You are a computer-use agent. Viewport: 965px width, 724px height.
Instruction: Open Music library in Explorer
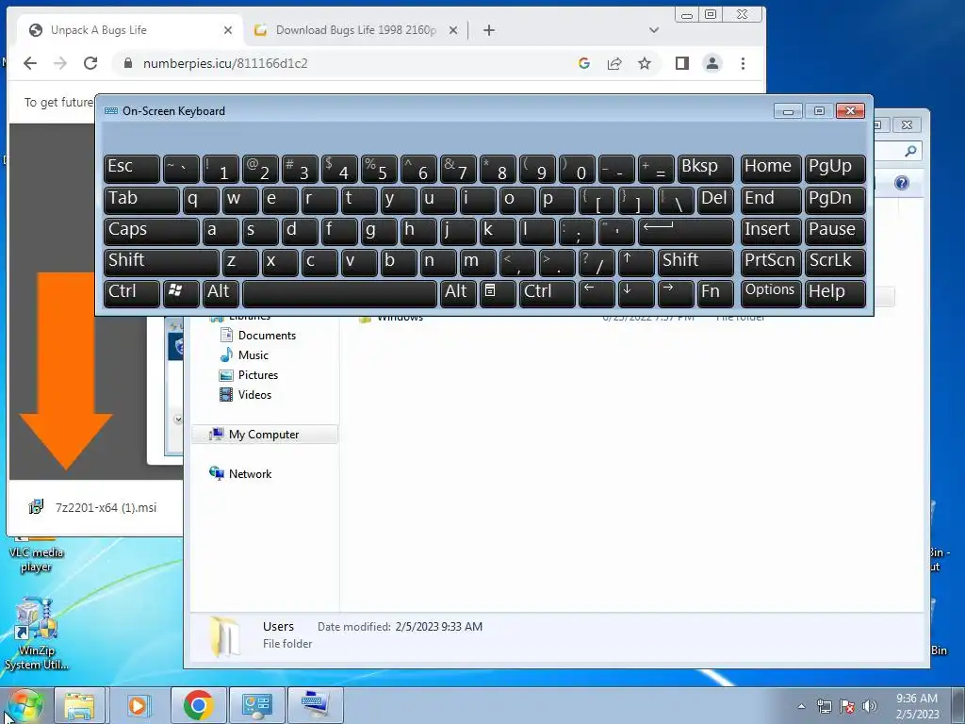pos(244,354)
